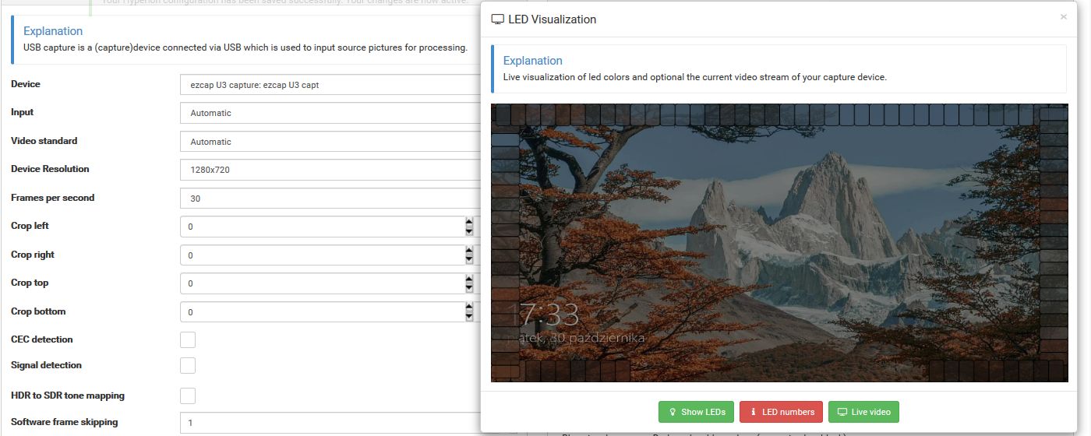The width and height of the screenshot is (1091, 436).
Task: Toggle HDR to SDR tone mapping checkbox
Action: 188,396
